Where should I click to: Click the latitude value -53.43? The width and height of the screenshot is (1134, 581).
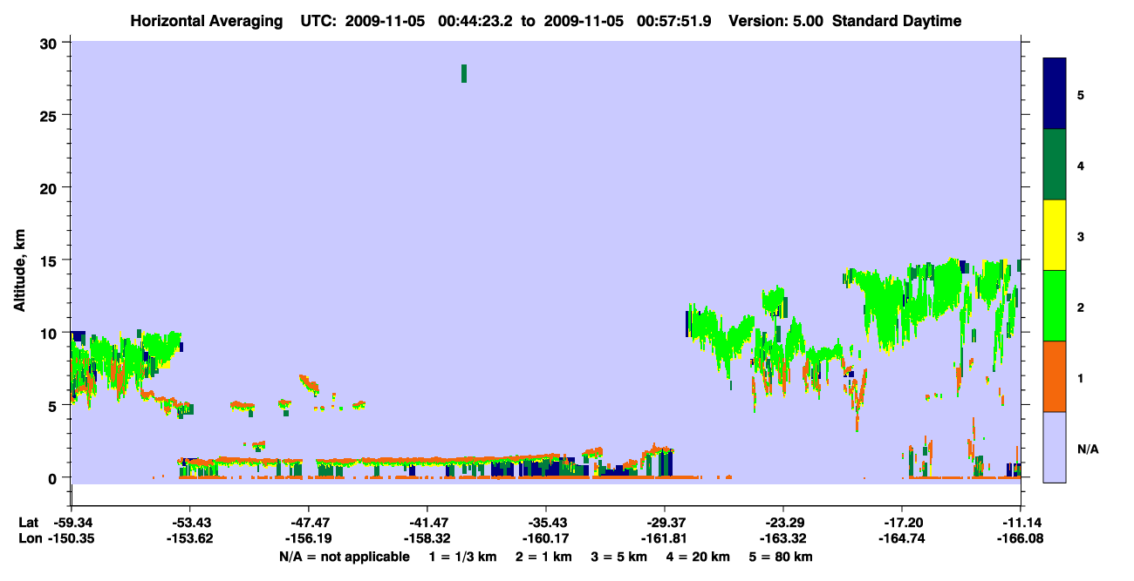(189, 523)
